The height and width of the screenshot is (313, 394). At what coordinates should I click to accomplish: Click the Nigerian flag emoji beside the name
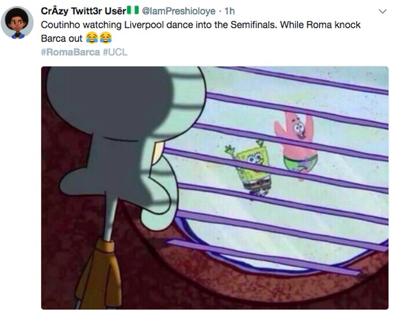tap(133, 10)
